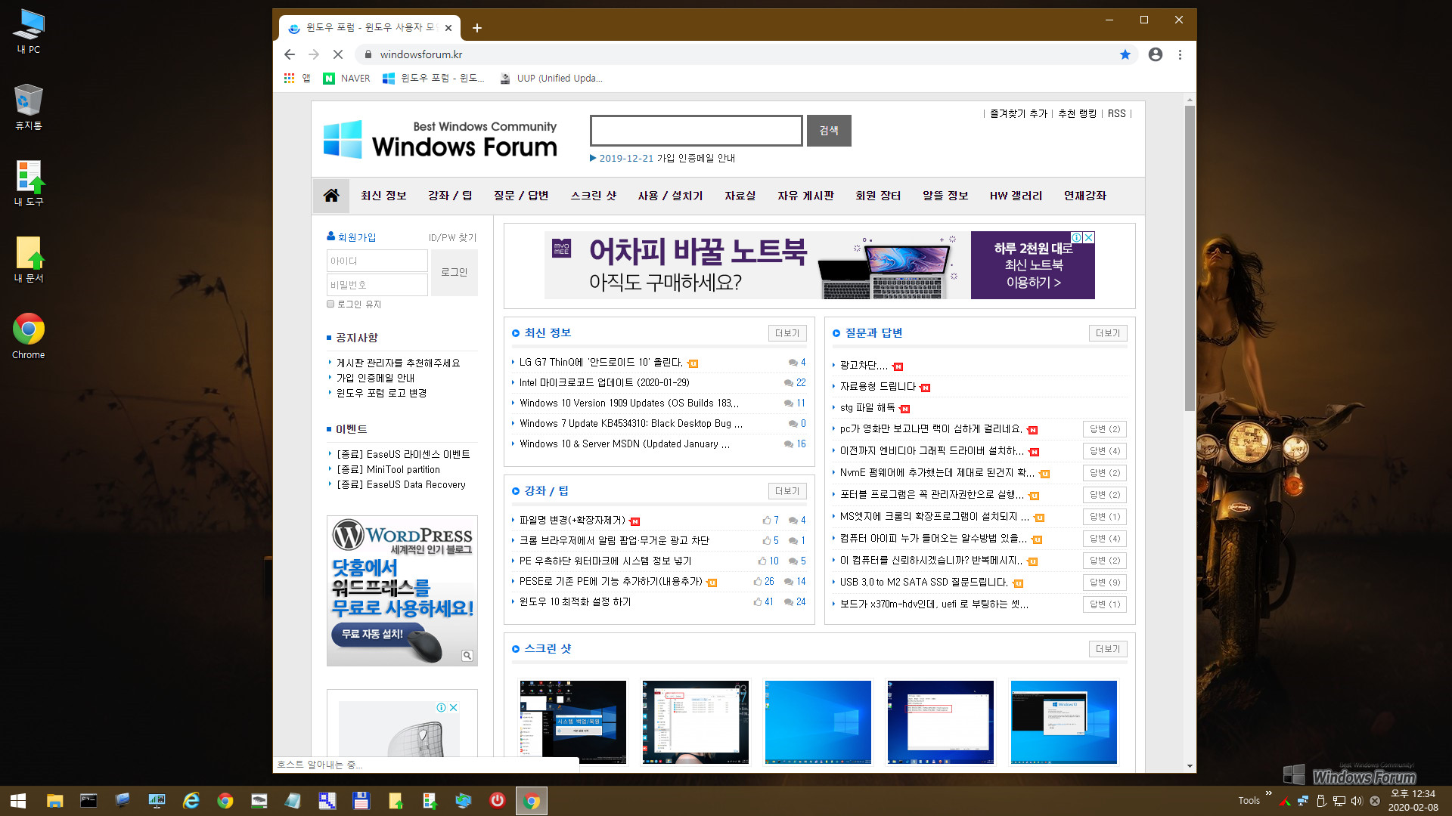
Task: Open the Chrome three-dot menu
Action: [1180, 54]
